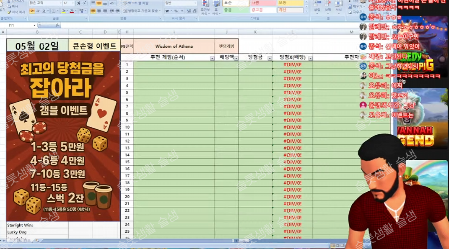Click the insert function fx button
Screen dimensions: 449x249
[x=57, y=25]
